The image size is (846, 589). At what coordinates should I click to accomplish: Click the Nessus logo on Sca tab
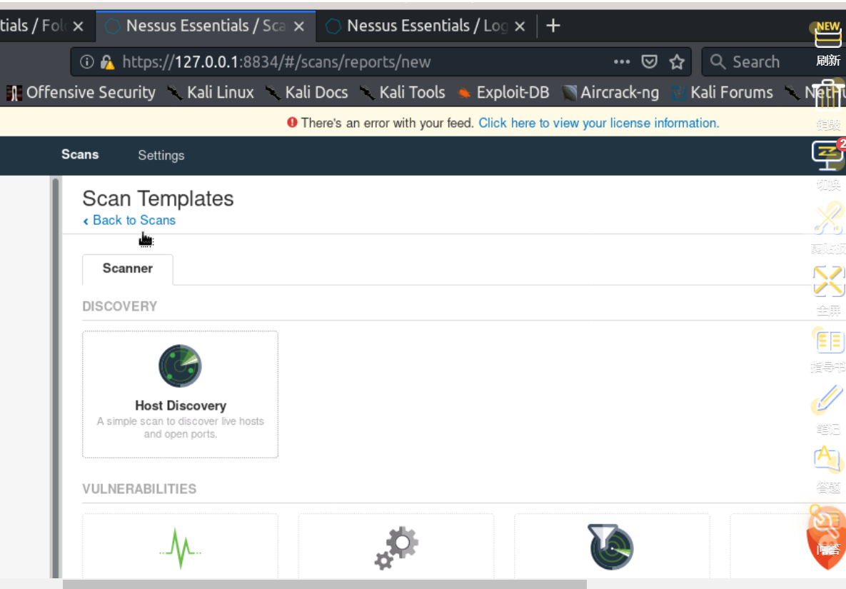point(112,26)
